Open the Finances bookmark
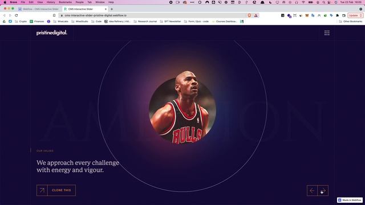The width and height of the screenshot is (365, 205). point(36,22)
